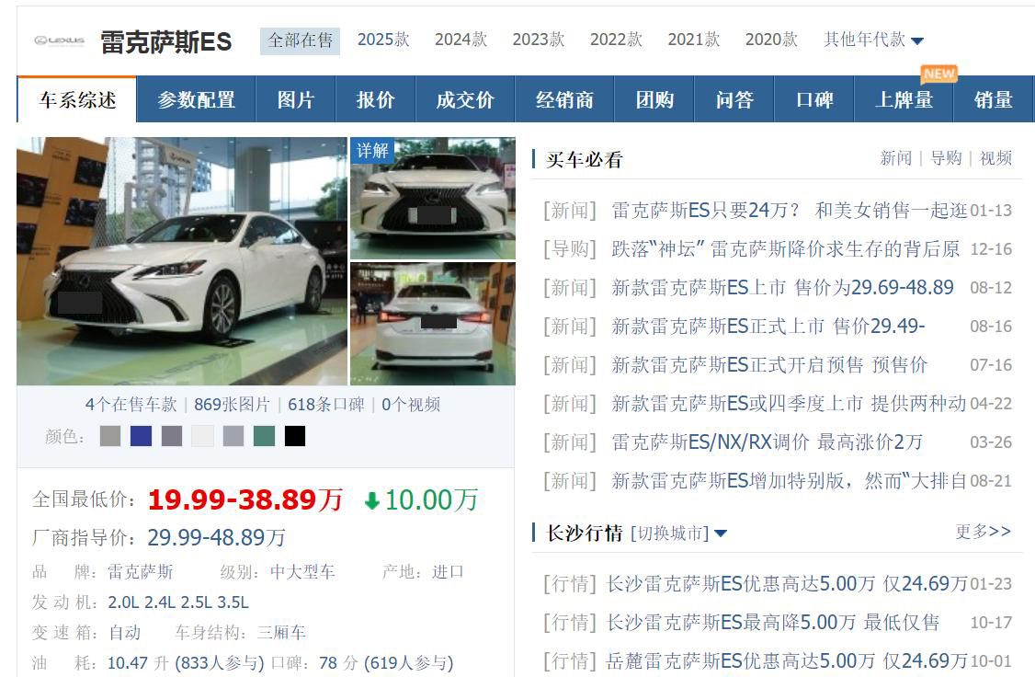
Task: Open the 上牌量 tab
Action: (904, 99)
